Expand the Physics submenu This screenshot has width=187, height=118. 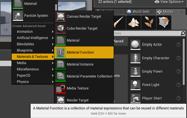(x=33, y=82)
